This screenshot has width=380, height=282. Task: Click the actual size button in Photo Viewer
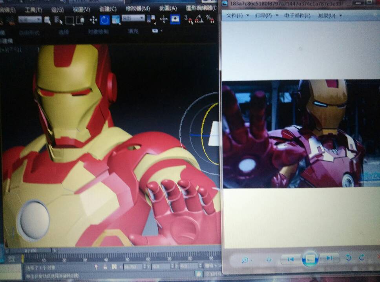click(269, 260)
